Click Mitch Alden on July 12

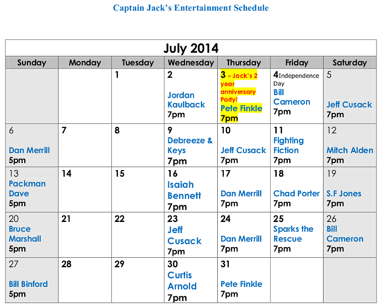(x=350, y=150)
